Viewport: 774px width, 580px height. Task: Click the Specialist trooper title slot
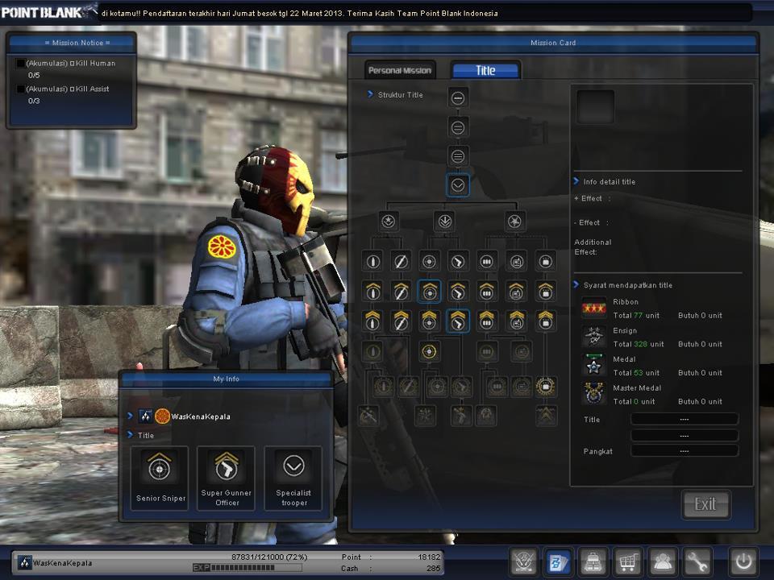click(293, 478)
